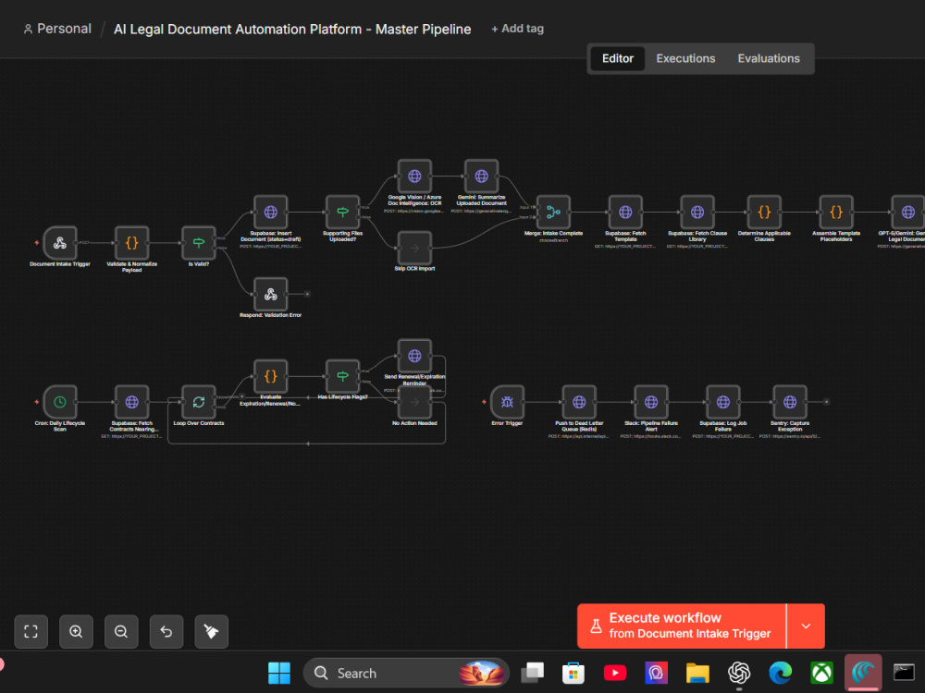The height and width of the screenshot is (693, 925).
Task: Open the Validate & Normalize Payload code node
Action: (131, 243)
